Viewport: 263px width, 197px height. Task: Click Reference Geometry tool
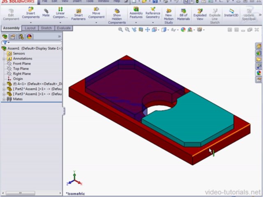coord(152,13)
